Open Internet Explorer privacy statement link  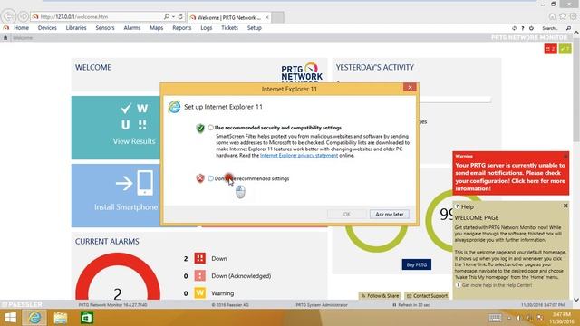pos(299,155)
